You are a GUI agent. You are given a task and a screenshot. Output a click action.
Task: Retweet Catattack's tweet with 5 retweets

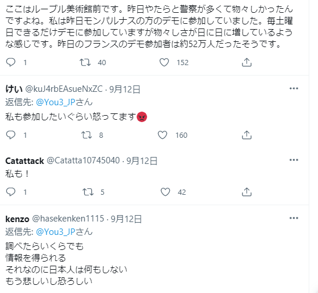88,192
